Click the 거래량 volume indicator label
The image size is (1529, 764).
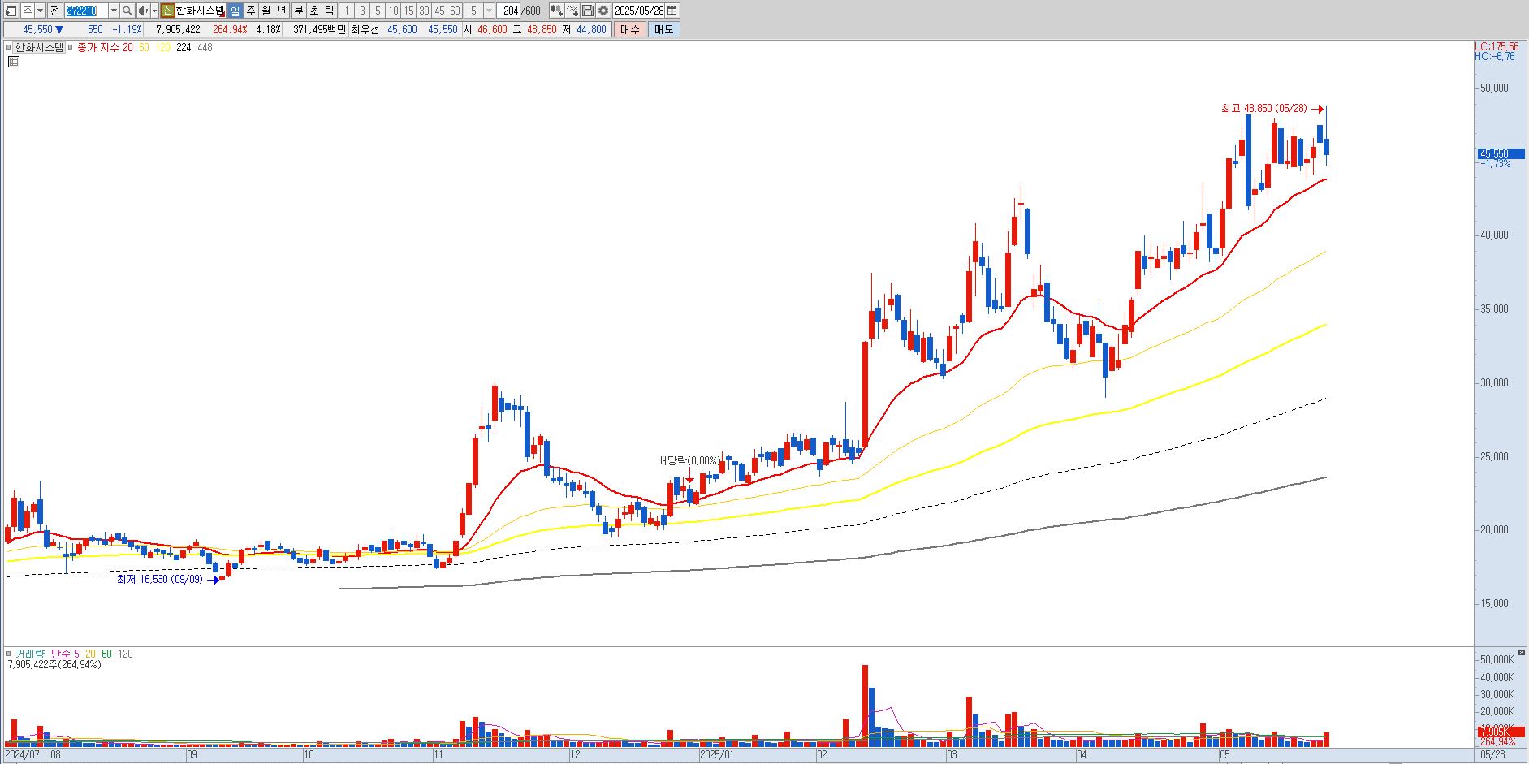29,654
